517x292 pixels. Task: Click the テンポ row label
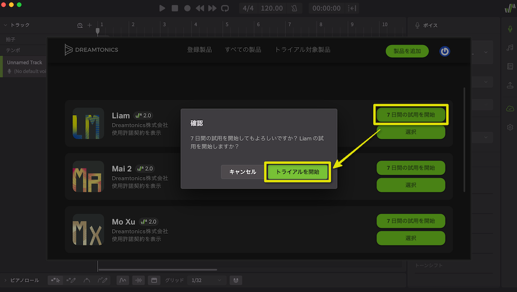coord(13,51)
